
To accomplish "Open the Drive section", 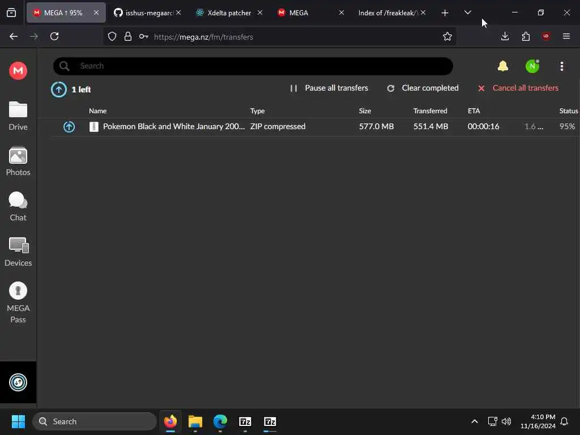I will pyautogui.click(x=18, y=116).
